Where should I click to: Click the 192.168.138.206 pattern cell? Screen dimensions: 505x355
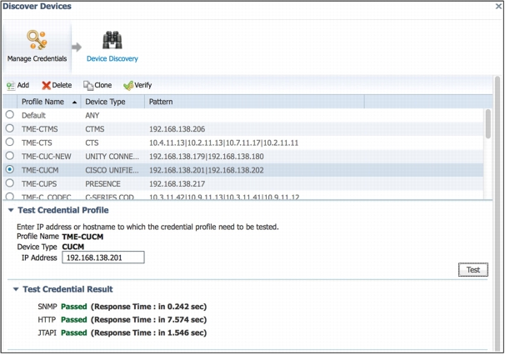click(177, 129)
